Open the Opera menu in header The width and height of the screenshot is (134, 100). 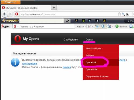(89, 39)
